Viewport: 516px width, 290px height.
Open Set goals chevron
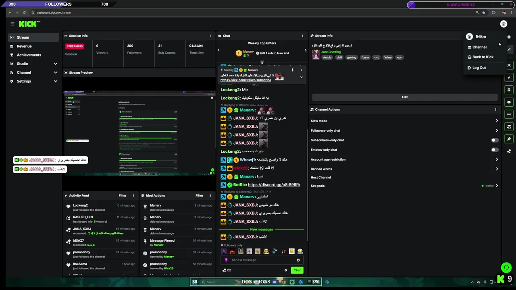click(497, 186)
